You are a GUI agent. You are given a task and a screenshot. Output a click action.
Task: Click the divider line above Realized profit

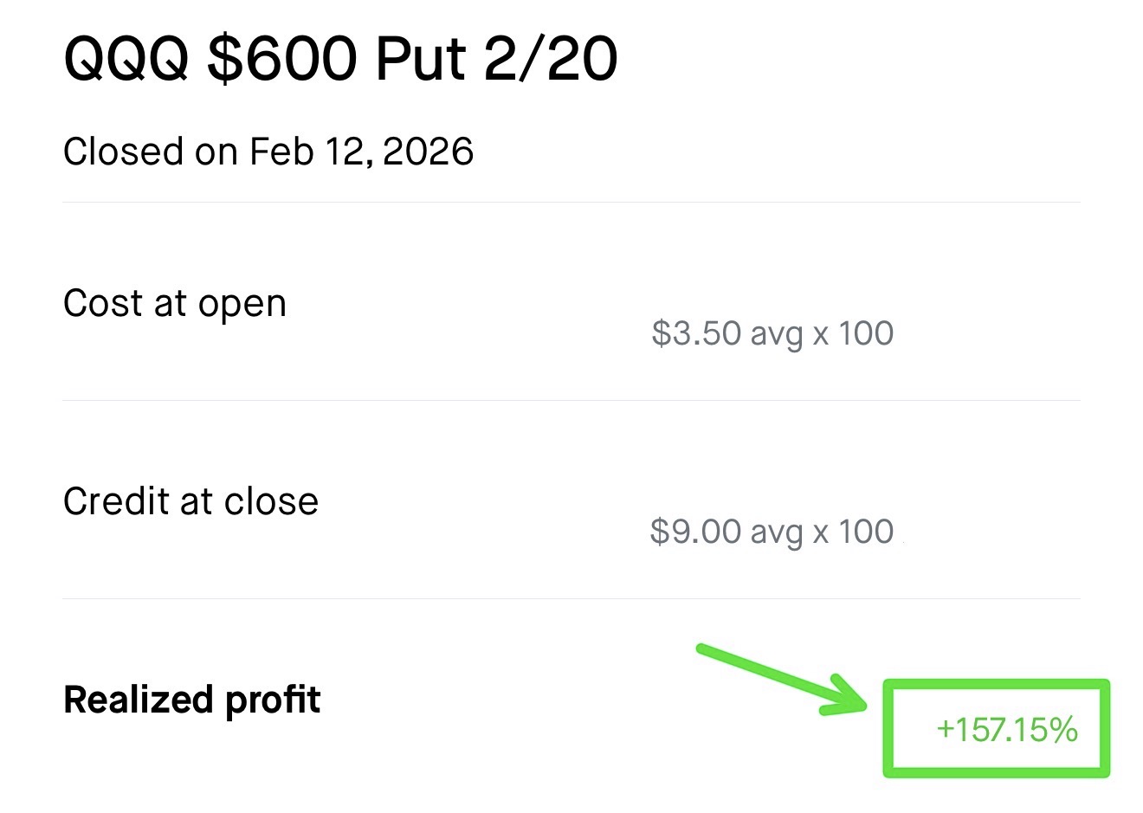571,598
